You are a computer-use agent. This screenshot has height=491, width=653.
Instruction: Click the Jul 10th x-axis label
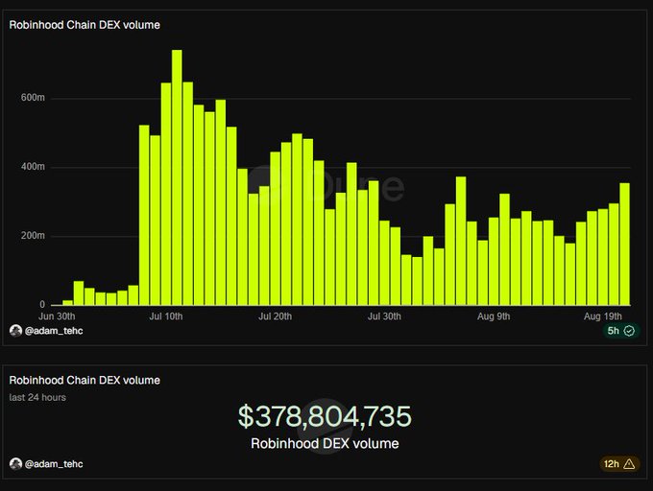(x=166, y=316)
